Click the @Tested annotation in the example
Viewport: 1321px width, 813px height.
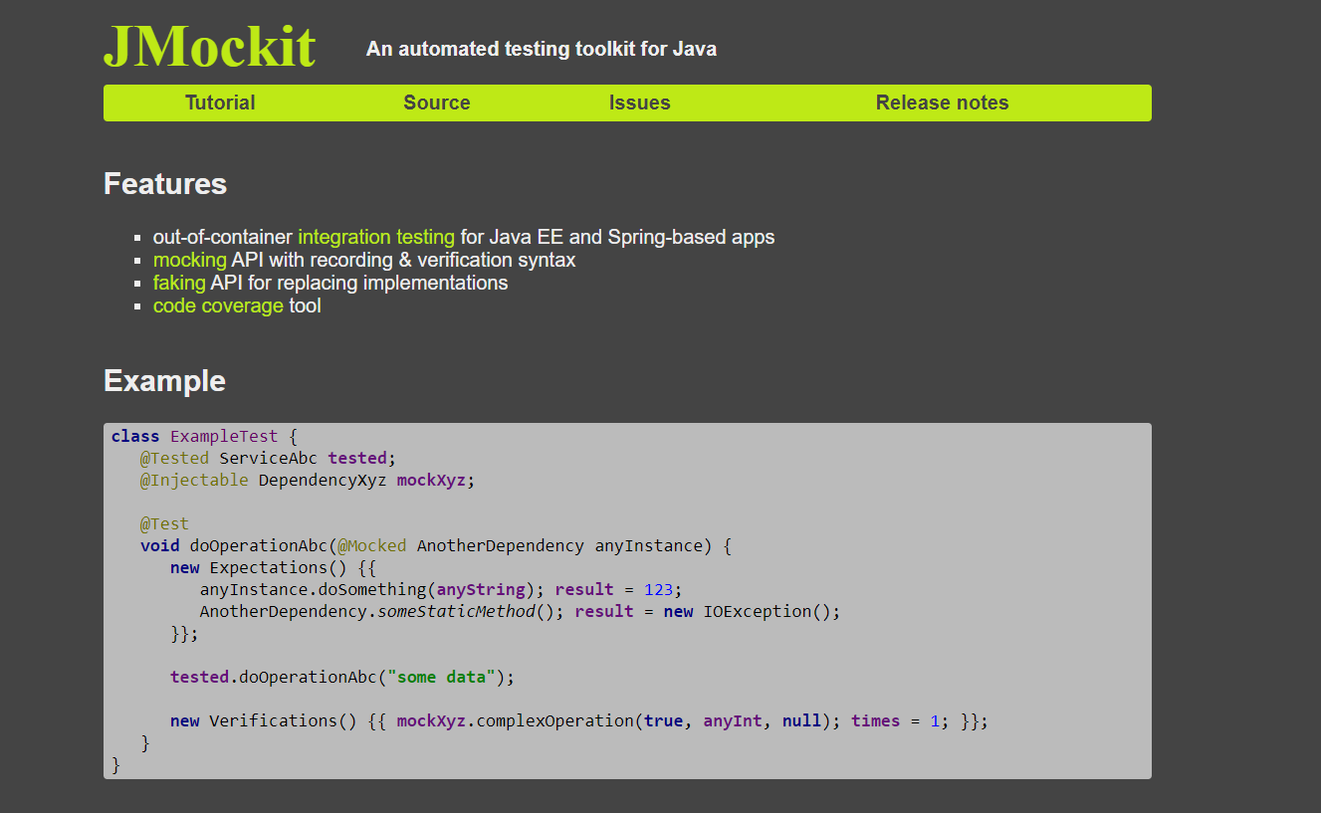pyautogui.click(x=174, y=458)
